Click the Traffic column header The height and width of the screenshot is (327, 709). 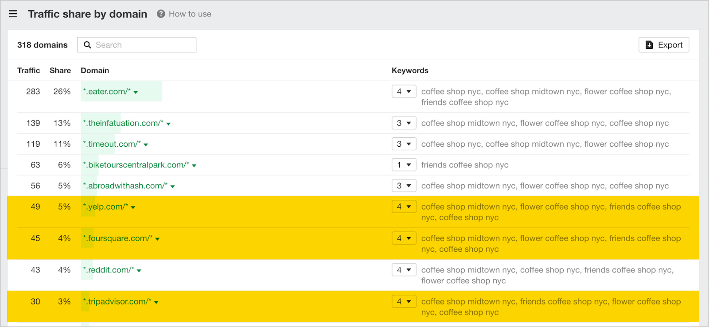tap(28, 70)
